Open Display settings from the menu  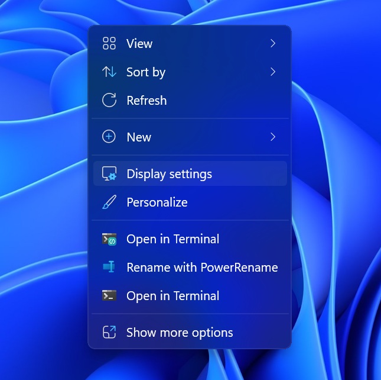[x=190, y=173]
